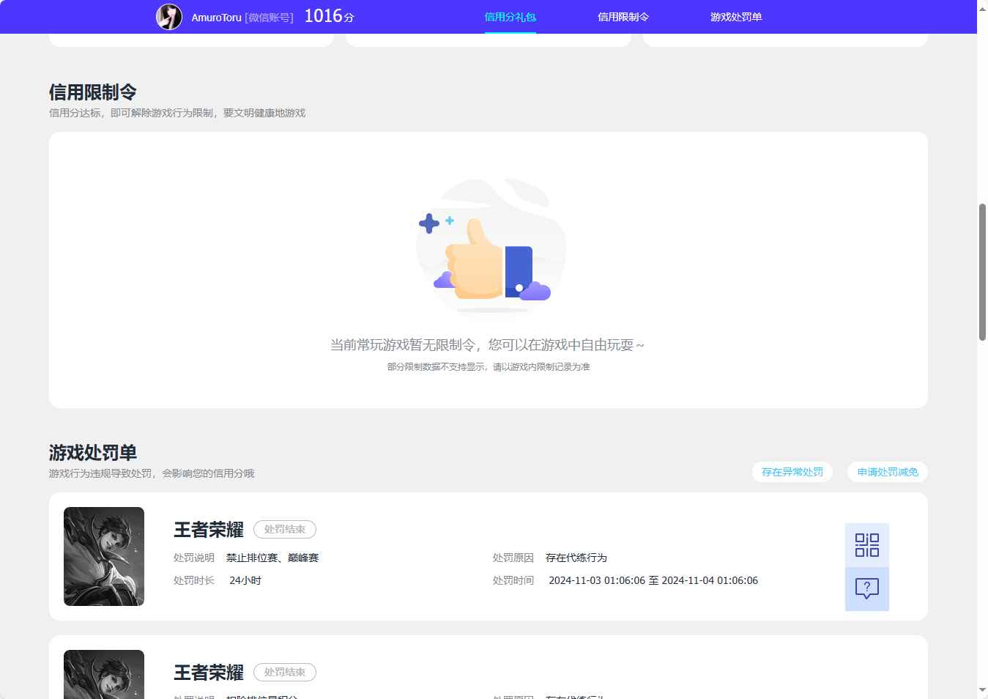Click the vertical scrollbar thumb
The image size is (988, 699).
tap(982, 272)
